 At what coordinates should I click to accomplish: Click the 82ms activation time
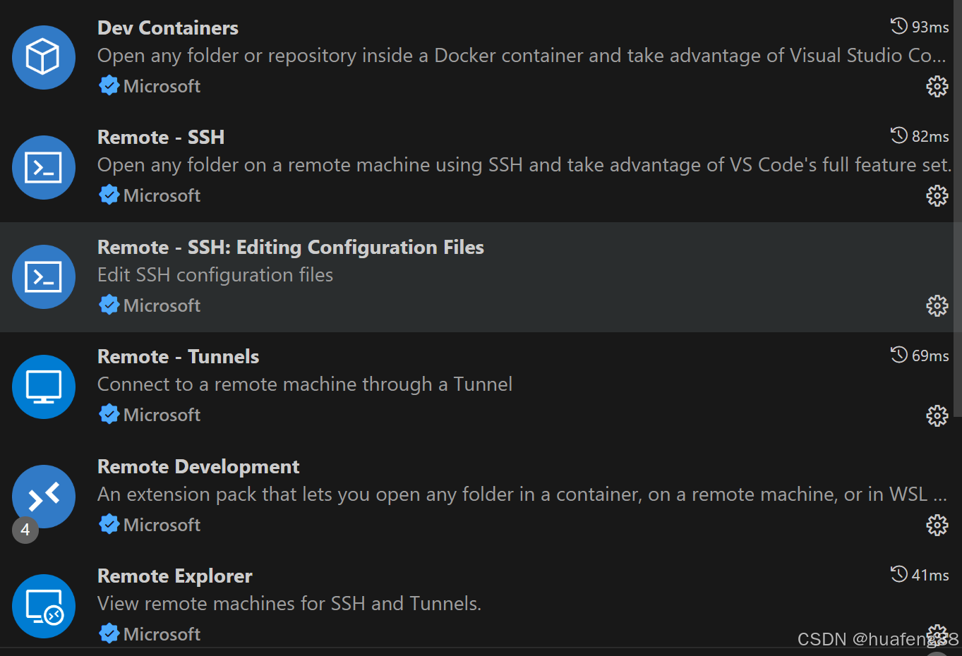[930, 136]
